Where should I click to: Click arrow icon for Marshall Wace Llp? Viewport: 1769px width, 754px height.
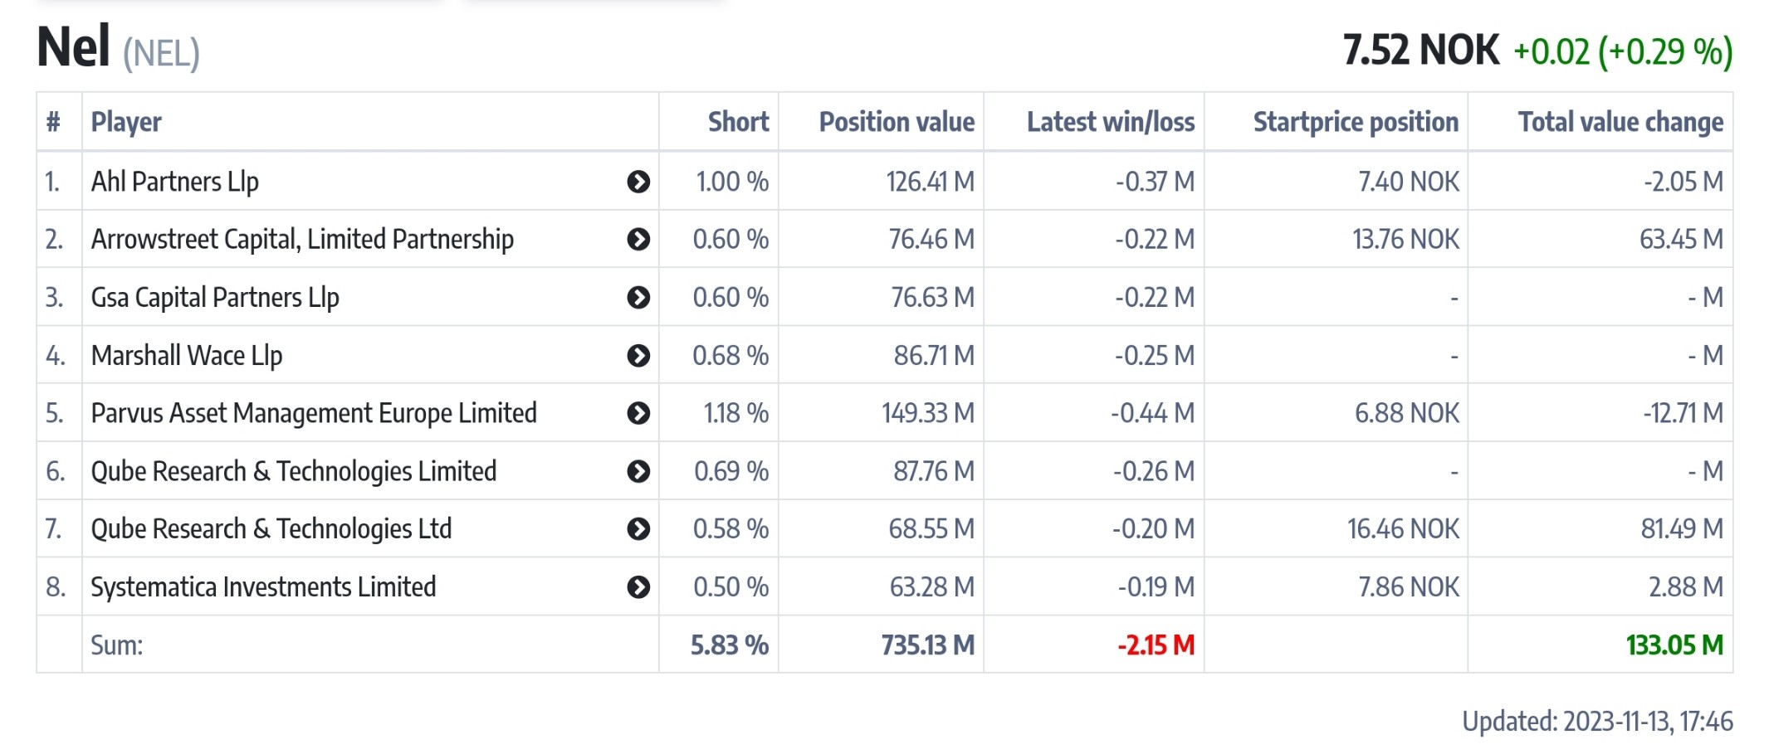click(x=638, y=356)
